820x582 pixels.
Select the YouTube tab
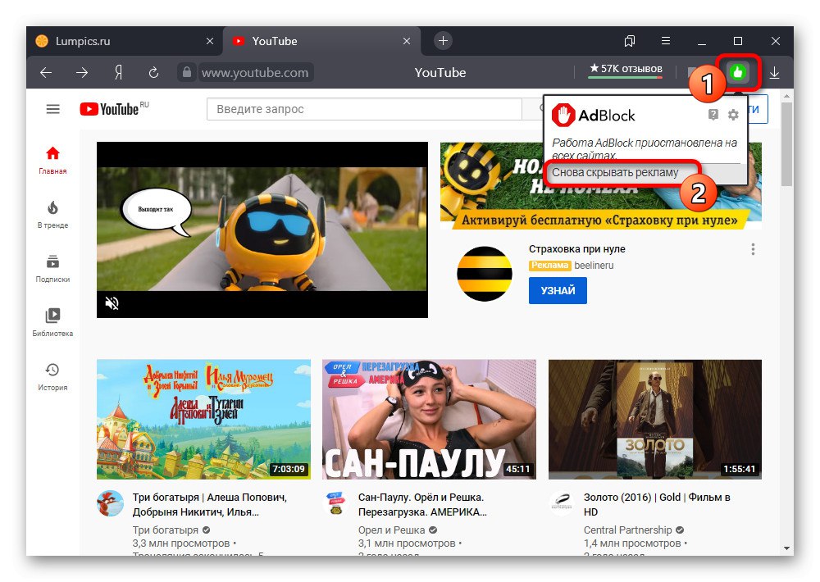[321, 41]
